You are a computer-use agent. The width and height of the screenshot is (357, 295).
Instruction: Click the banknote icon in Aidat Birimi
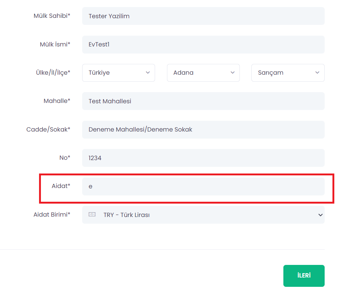coord(92,214)
